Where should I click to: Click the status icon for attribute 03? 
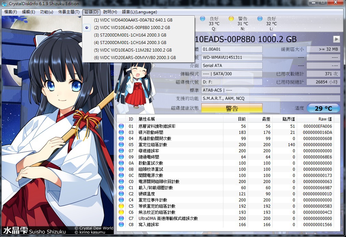tap(121, 132)
